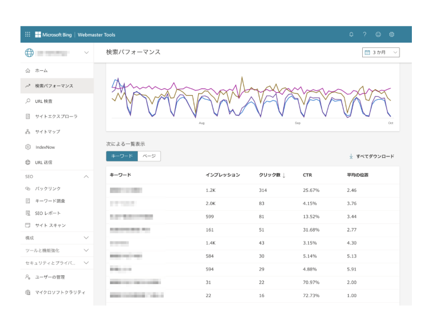This screenshot has height=329, width=432.
Task: Select the キーワード tab
Action: [x=122, y=156]
